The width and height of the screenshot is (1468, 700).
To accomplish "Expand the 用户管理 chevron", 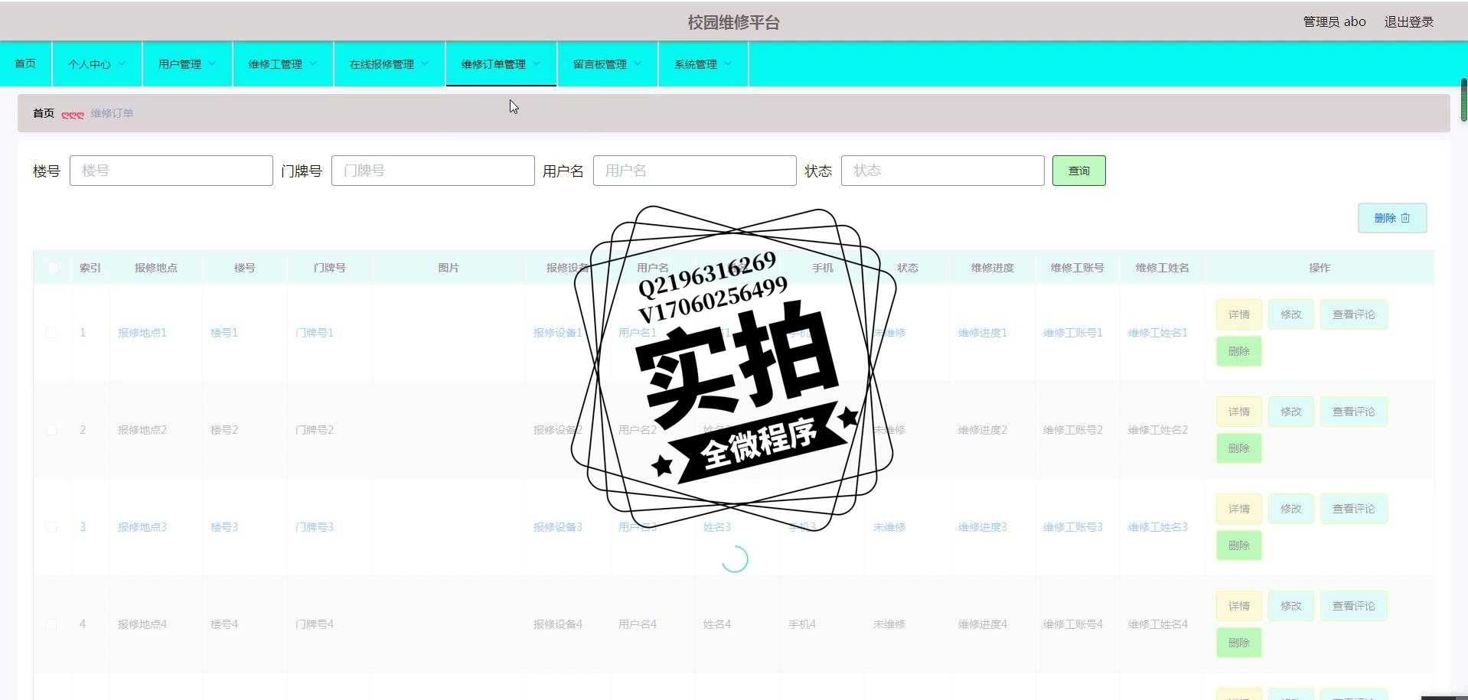I will [212, 63].
